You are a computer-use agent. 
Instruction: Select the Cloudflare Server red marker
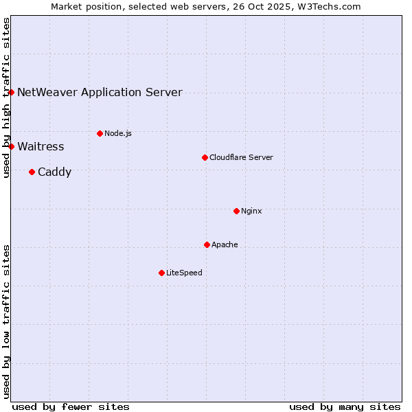coord(205,157)
